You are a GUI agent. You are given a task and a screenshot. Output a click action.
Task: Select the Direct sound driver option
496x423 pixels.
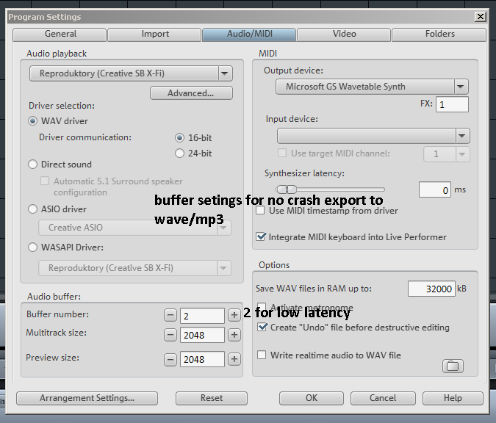point(32,164)
